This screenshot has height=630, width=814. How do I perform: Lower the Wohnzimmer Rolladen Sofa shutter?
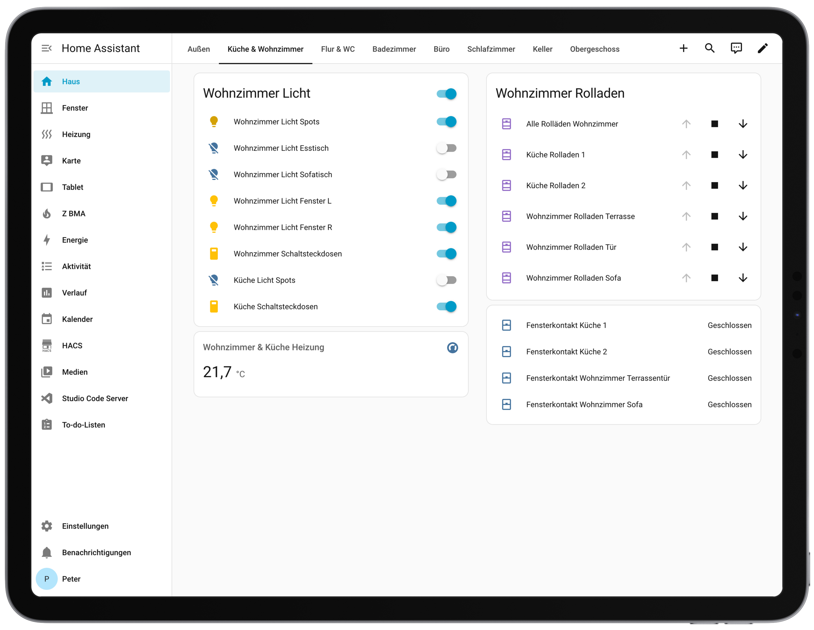click(x=742, y=278)
